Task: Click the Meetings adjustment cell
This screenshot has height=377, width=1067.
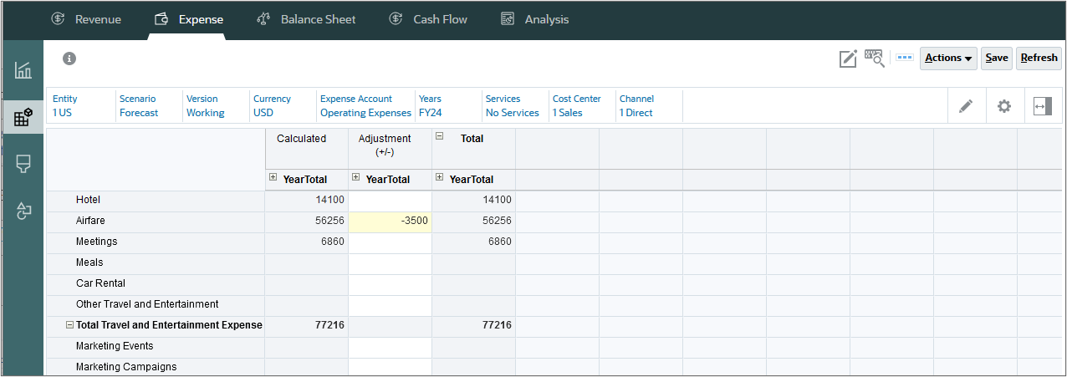Action: [391, 242]
